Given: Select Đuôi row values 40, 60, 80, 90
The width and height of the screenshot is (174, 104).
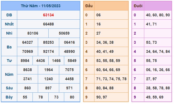Looking at the screenshot, I should pyautogui.click(x=158, y=15).
